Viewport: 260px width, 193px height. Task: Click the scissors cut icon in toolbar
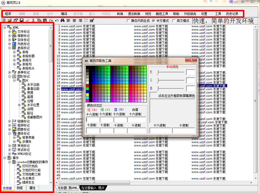pyautogui.click(x=33, y=21)
